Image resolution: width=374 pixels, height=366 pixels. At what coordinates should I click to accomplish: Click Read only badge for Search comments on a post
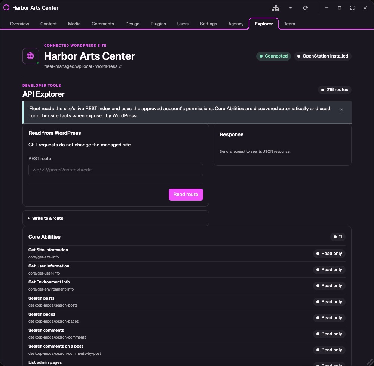(x=329, y=350)
